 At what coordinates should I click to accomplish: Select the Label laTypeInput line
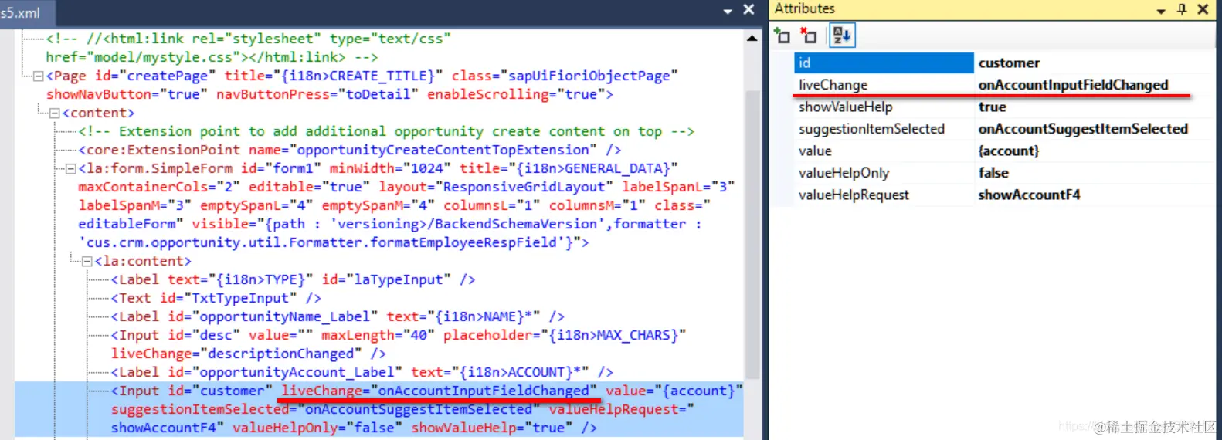(293, 279)
